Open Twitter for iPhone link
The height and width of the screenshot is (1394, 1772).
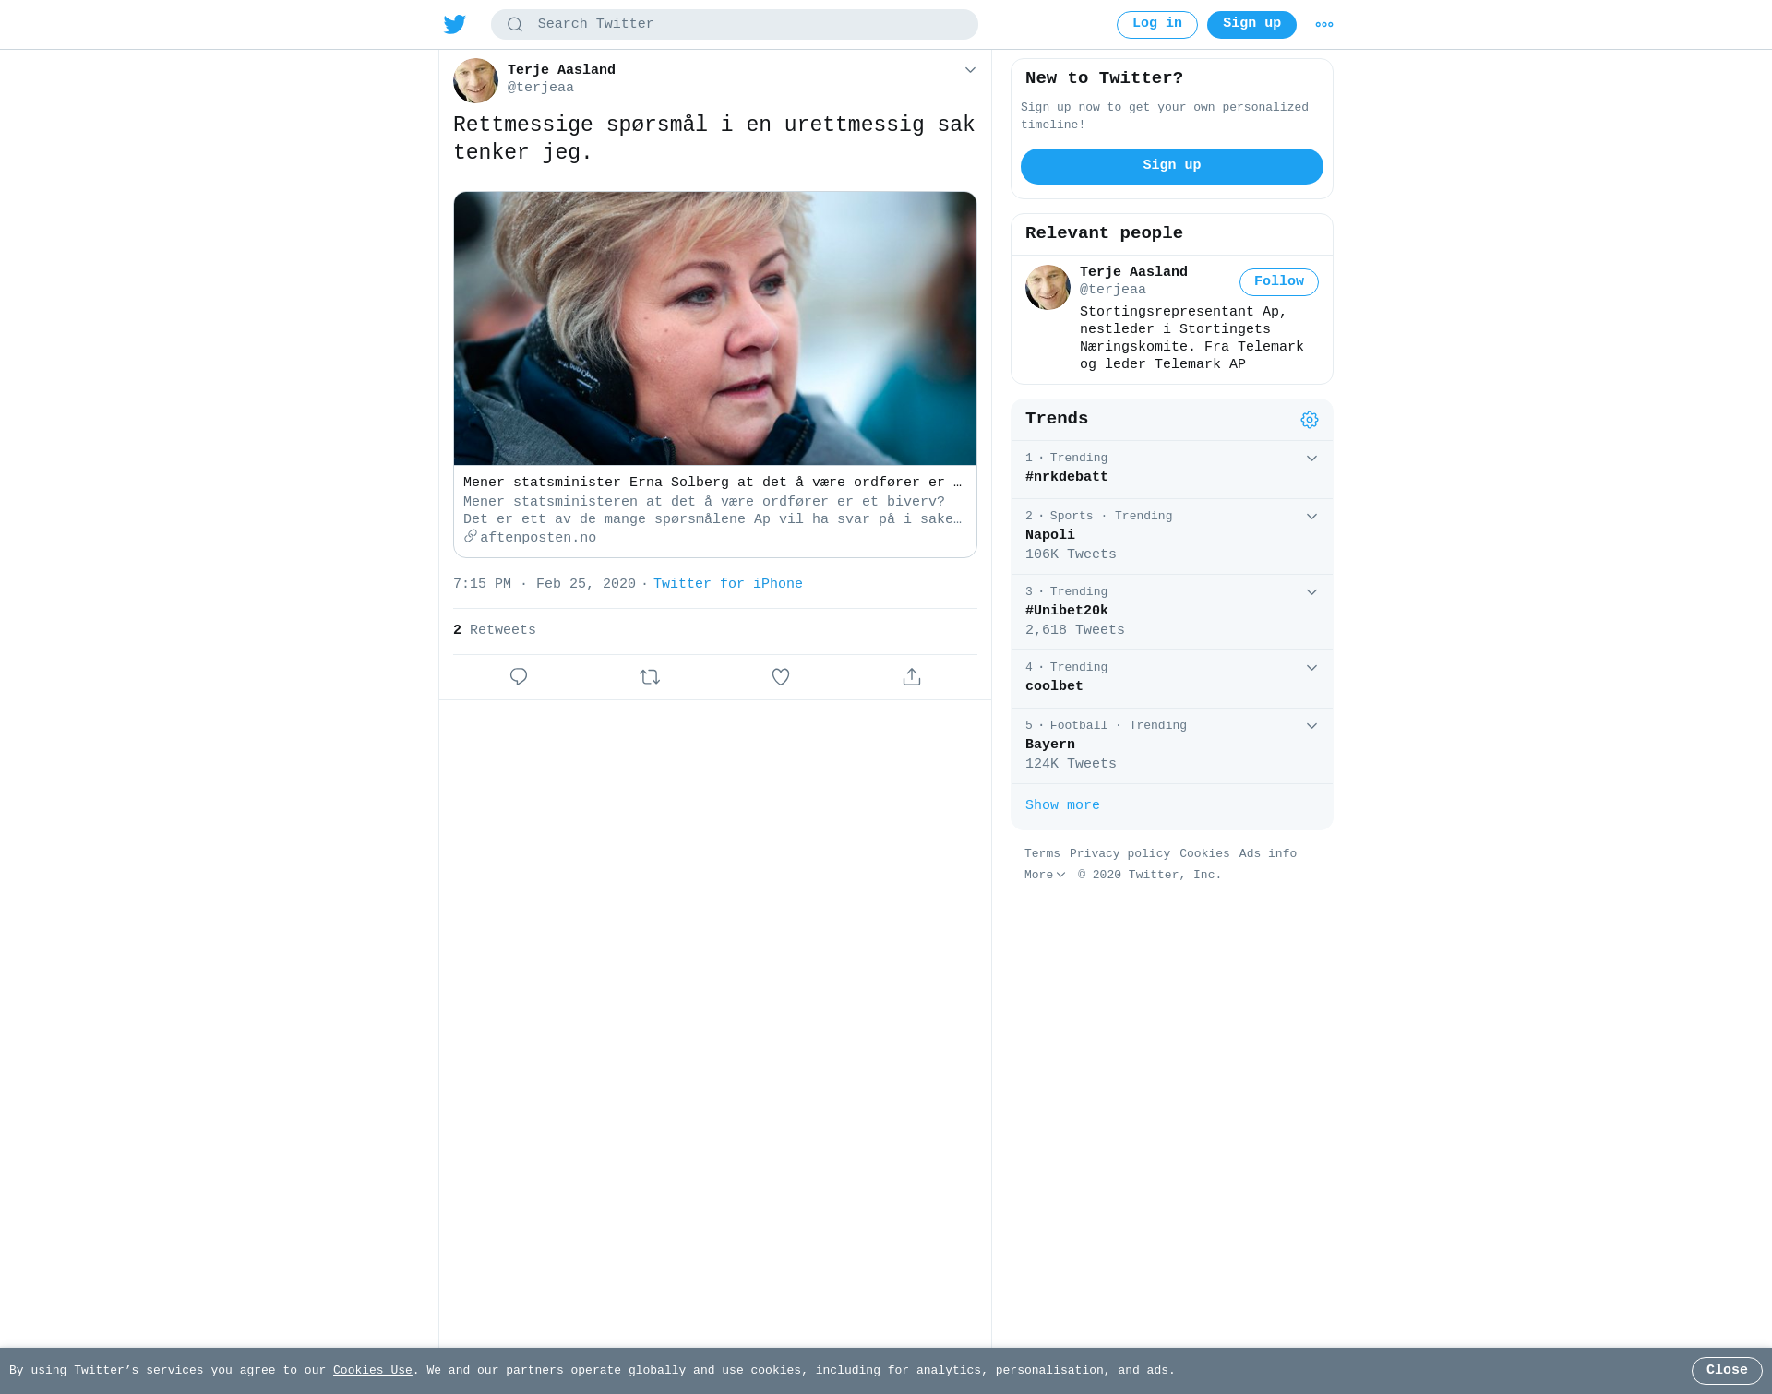pyautogui.click(x=727, y=584)
